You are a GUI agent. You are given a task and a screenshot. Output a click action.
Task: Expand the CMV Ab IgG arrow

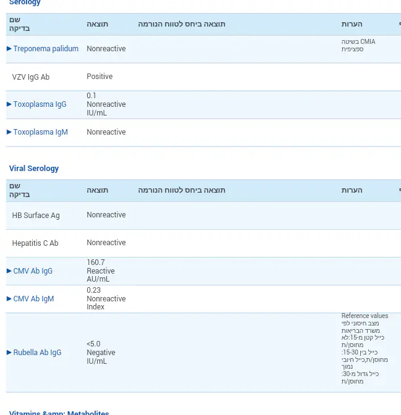point(9,271)
